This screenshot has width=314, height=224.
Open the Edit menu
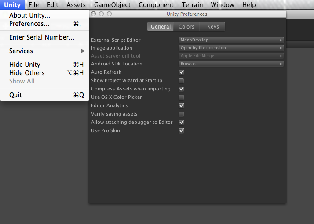click(x=52, y=4)
